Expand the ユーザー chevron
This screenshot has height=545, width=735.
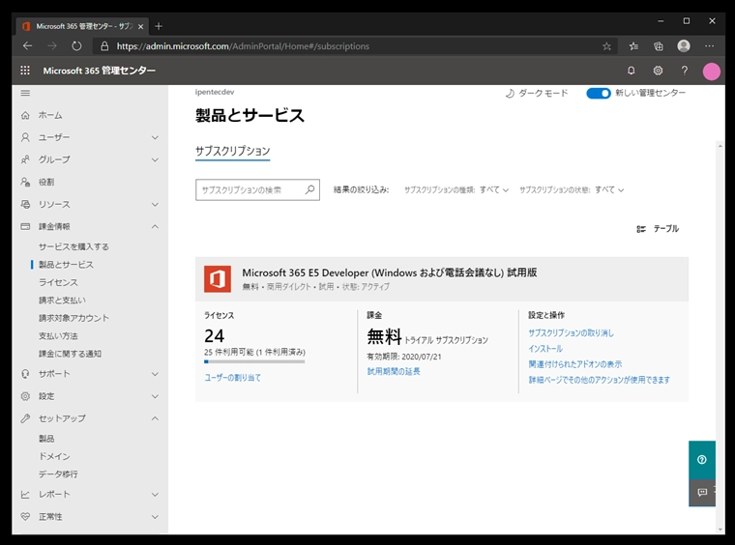155,137
